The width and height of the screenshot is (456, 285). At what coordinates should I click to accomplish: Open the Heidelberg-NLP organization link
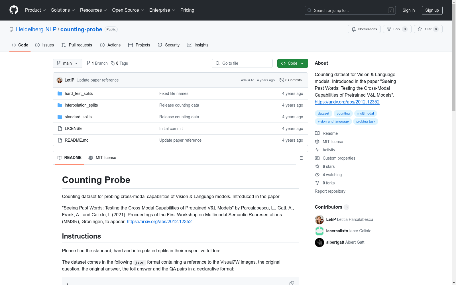tap(36, 29)
